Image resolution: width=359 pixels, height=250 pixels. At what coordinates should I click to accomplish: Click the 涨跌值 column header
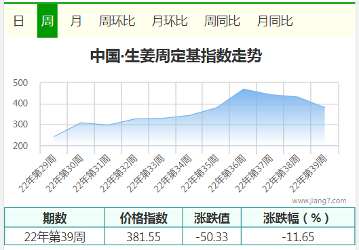click(212, 217)
